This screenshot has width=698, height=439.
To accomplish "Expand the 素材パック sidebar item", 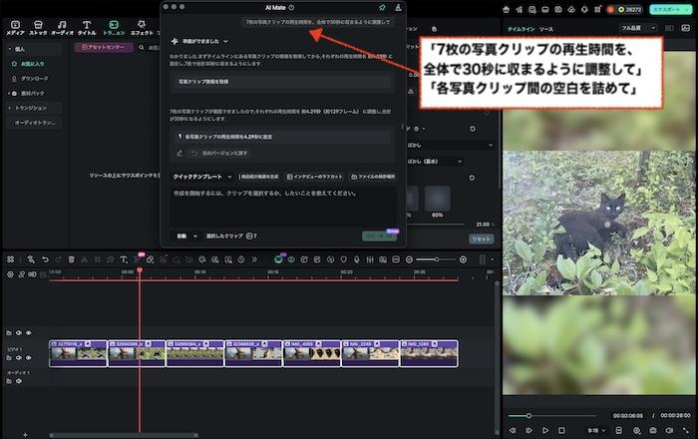I will click(x=28, y=93).
